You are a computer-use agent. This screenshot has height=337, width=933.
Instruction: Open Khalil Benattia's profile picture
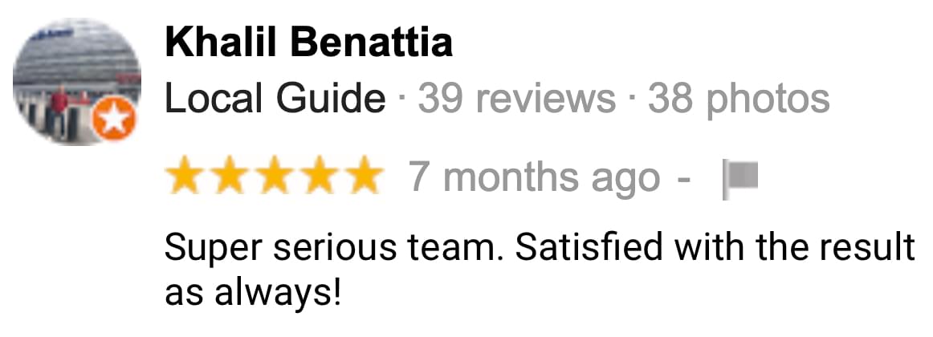point(77,80)
